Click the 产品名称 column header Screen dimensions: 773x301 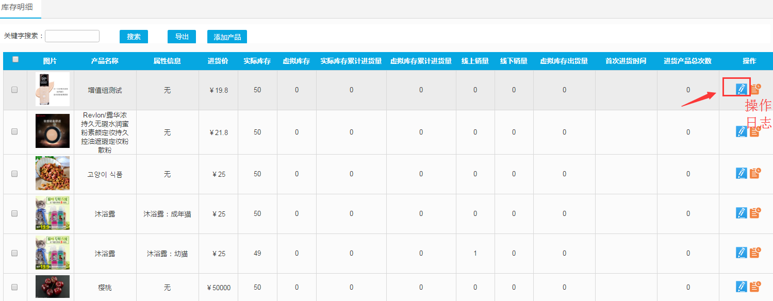[105, 61]
